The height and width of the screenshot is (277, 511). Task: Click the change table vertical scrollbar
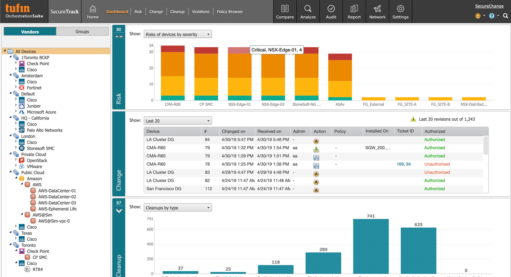click(x=486, y=145)
